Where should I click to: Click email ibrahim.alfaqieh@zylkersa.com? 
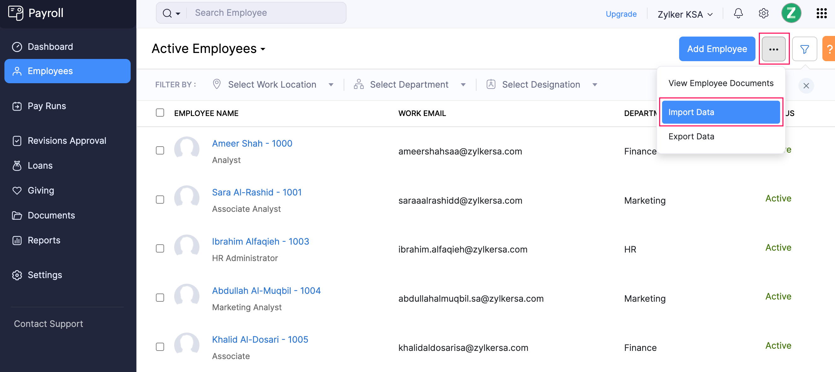(x=463, y=249)
